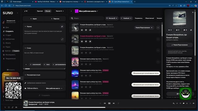Click the pencil to rename Мое рабочее место

click(97, 11)
